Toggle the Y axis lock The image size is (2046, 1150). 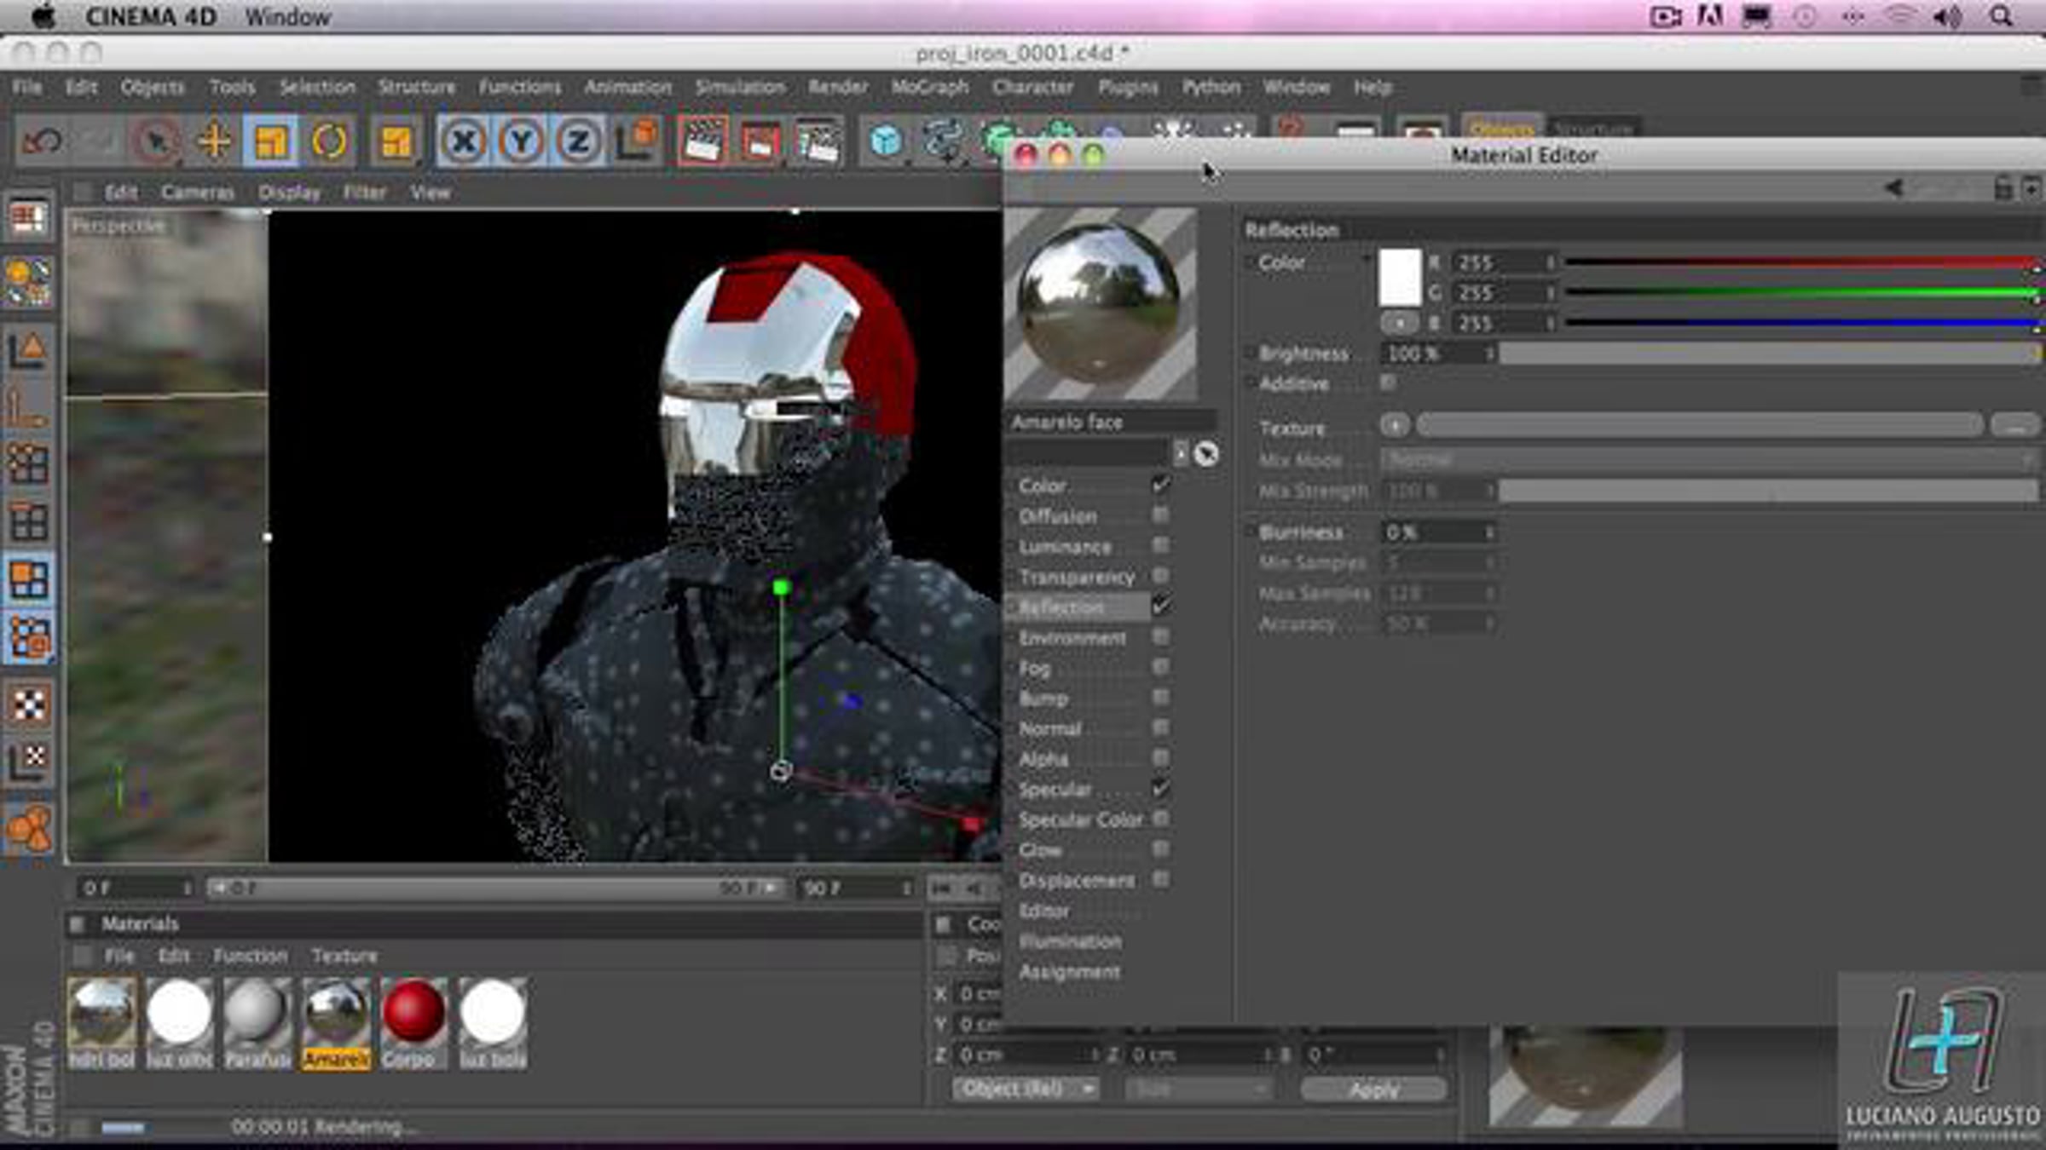click(x=521, y=141)
